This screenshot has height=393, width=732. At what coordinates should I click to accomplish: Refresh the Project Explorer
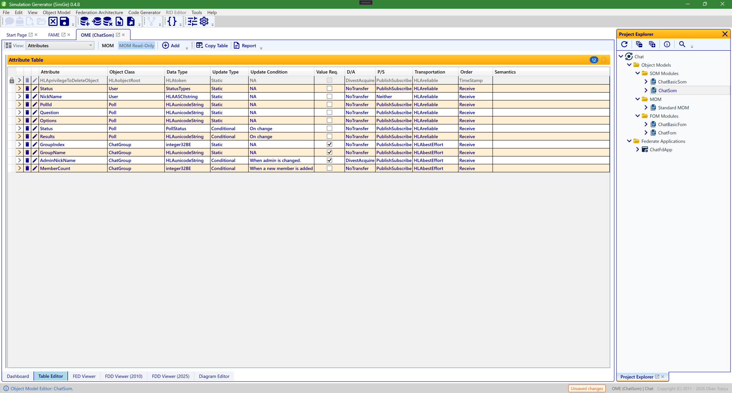click(624, 44)
